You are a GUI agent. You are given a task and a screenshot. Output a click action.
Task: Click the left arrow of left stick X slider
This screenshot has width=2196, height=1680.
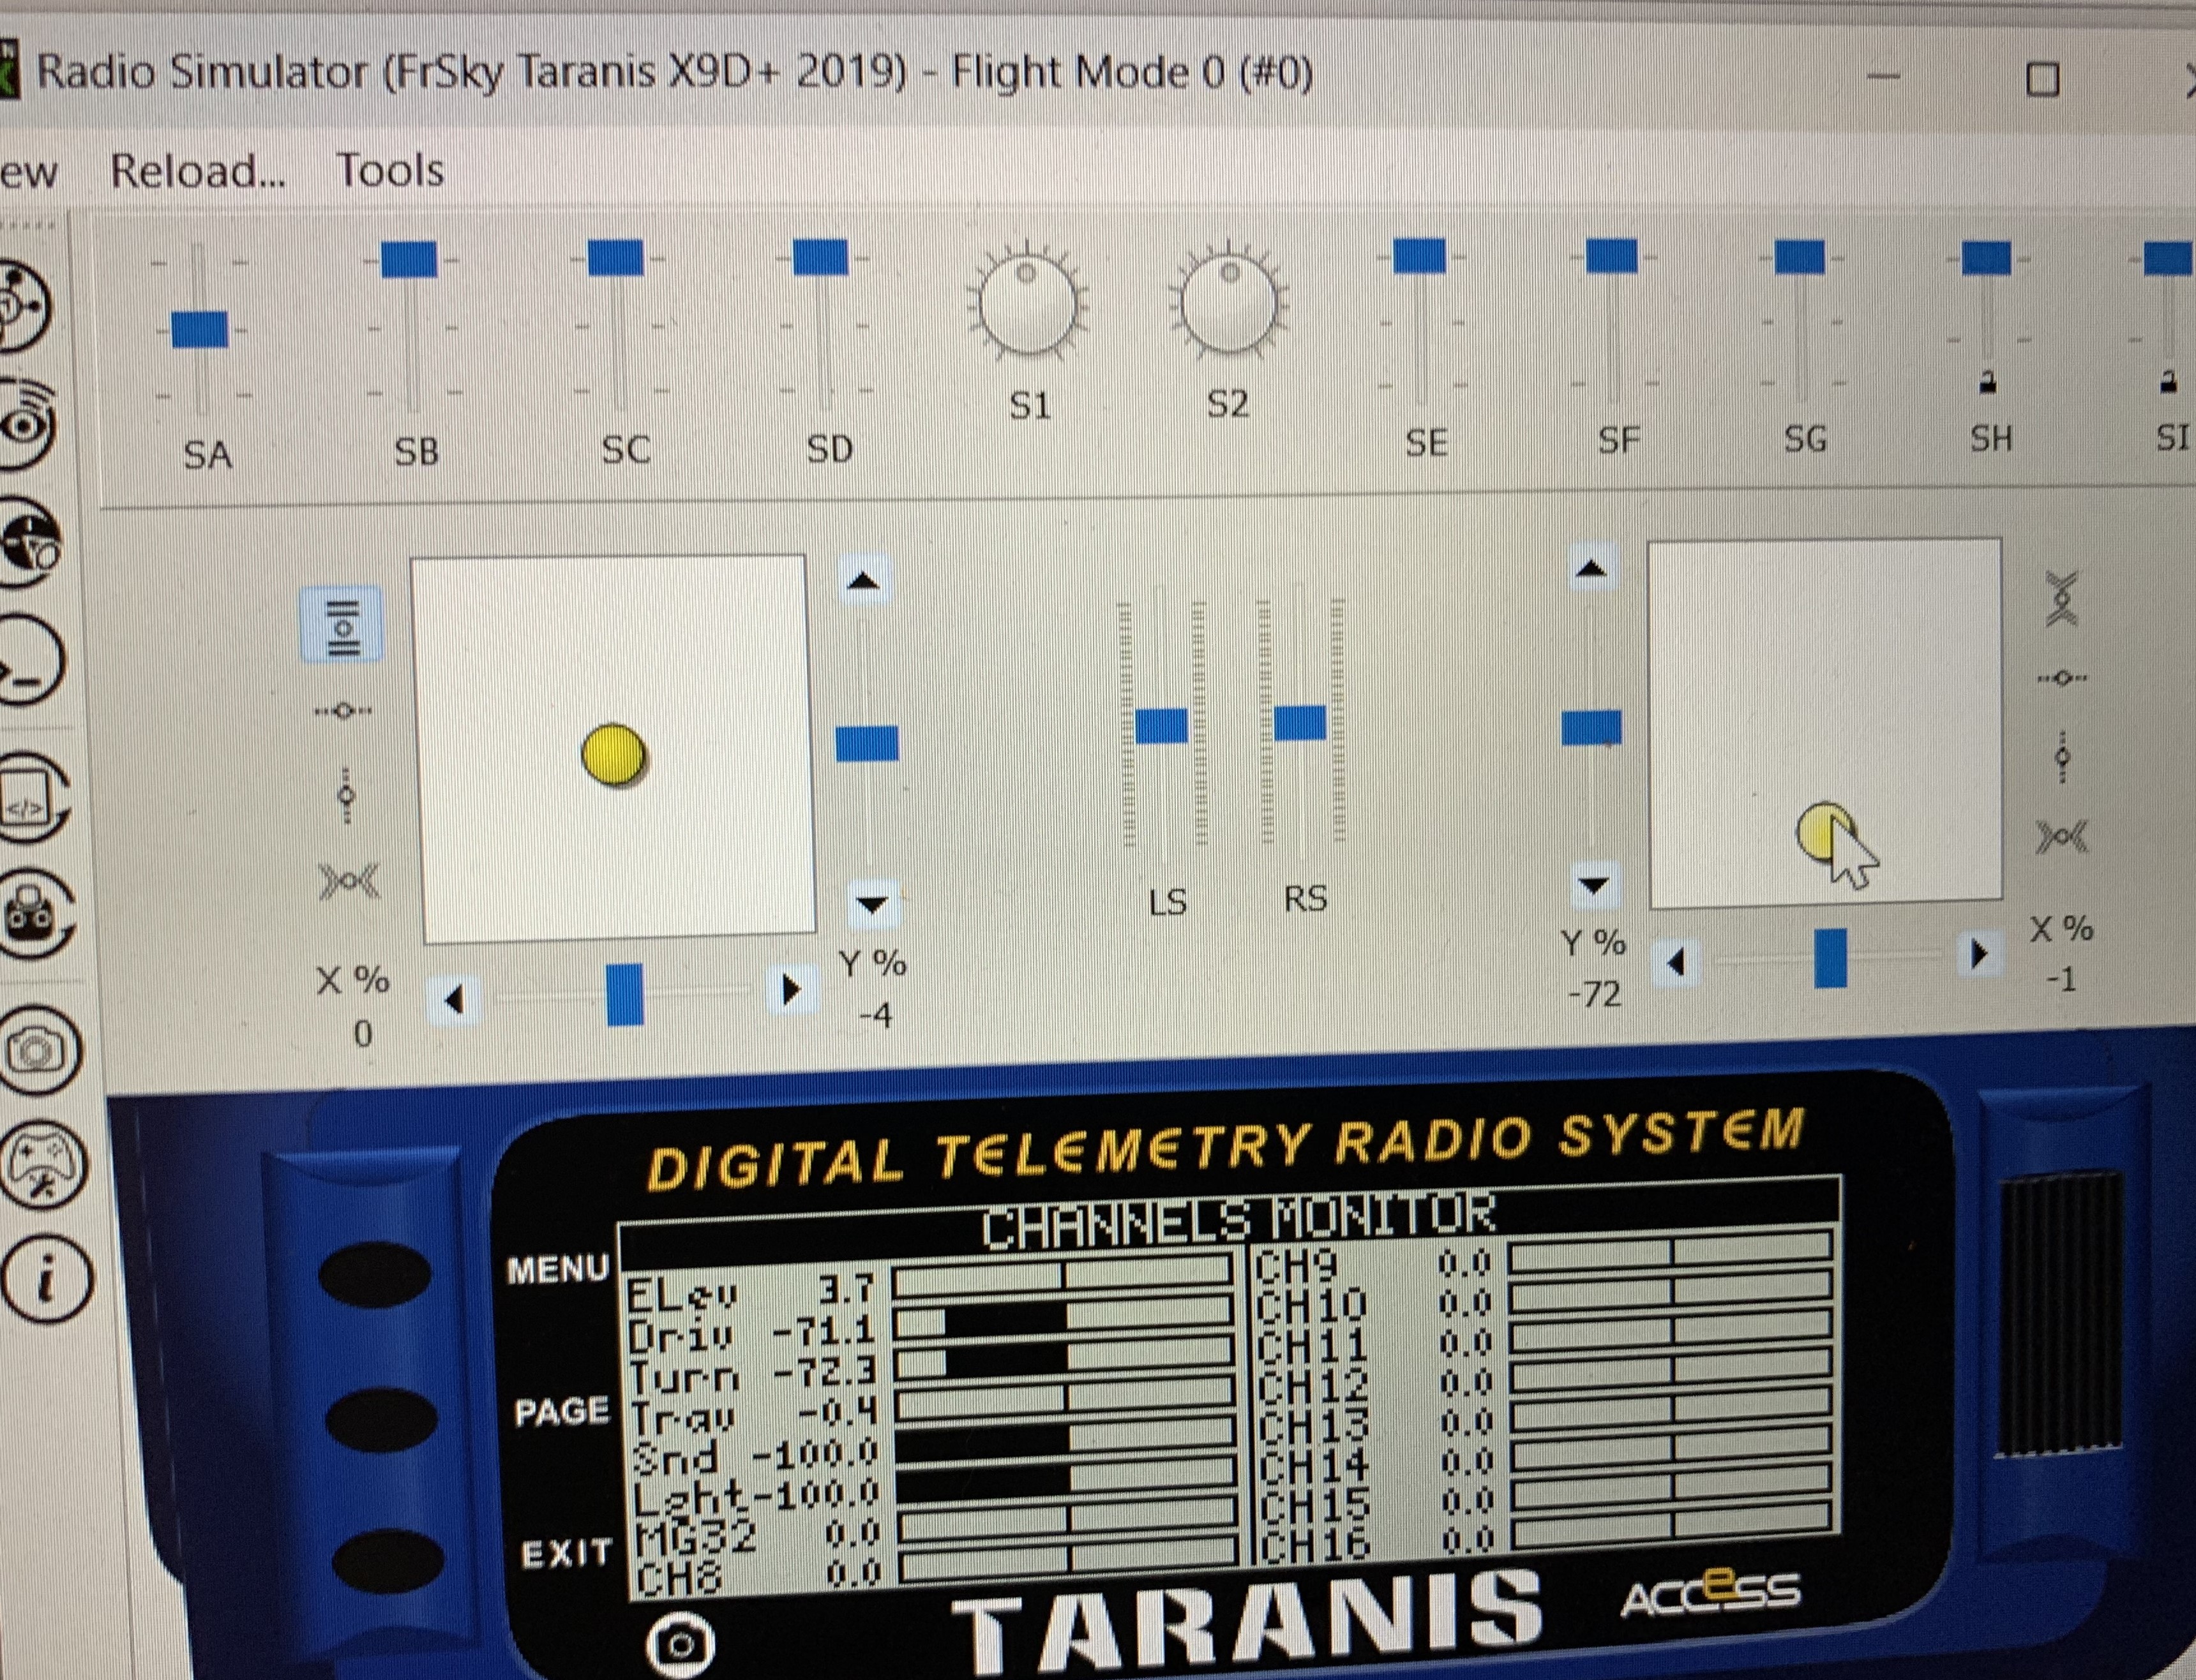[x=453, y=1000]
